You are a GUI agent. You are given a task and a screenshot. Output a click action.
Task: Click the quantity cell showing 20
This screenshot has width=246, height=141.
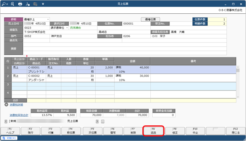click(x=86, y=68)
